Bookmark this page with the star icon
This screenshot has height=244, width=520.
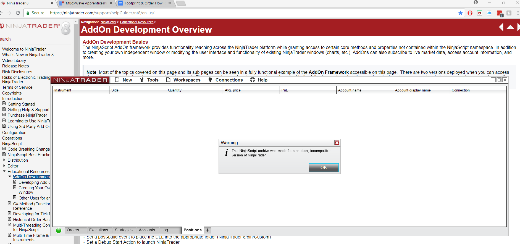(461, 13)
